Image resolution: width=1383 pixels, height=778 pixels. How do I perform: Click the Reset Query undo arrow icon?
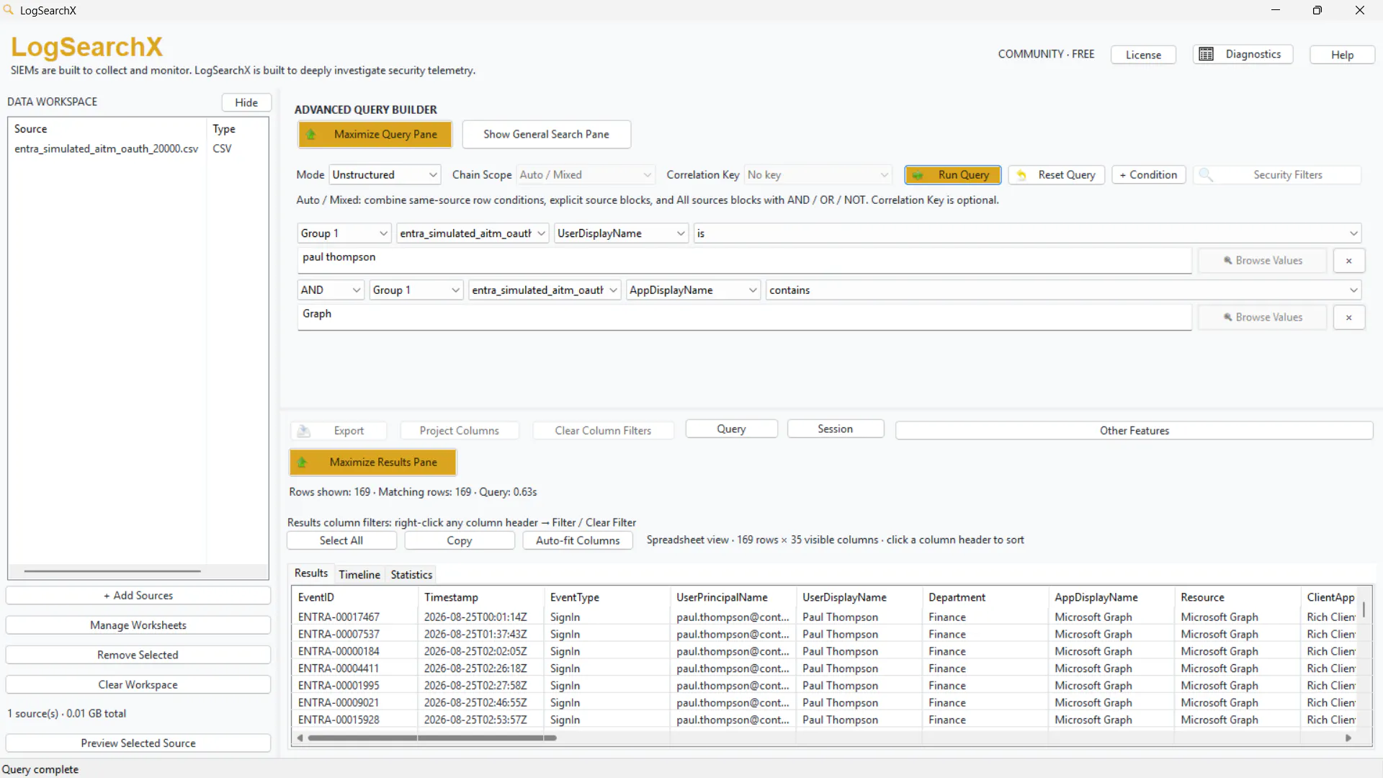(x=1021, y=175)
